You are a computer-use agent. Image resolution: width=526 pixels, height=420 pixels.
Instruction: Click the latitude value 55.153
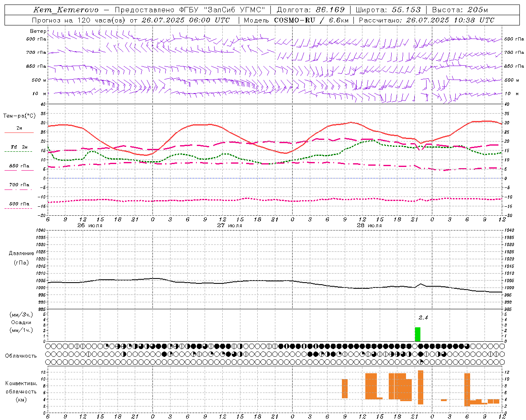pos(406,10)
